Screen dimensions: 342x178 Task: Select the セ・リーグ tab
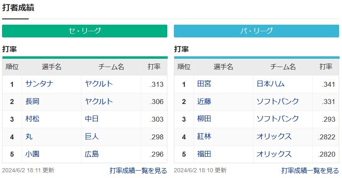pos(84,31)
